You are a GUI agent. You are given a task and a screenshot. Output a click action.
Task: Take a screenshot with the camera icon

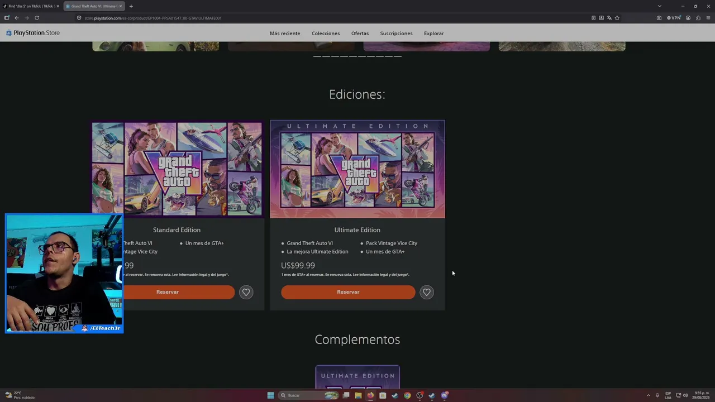click(x=659, y=18)
